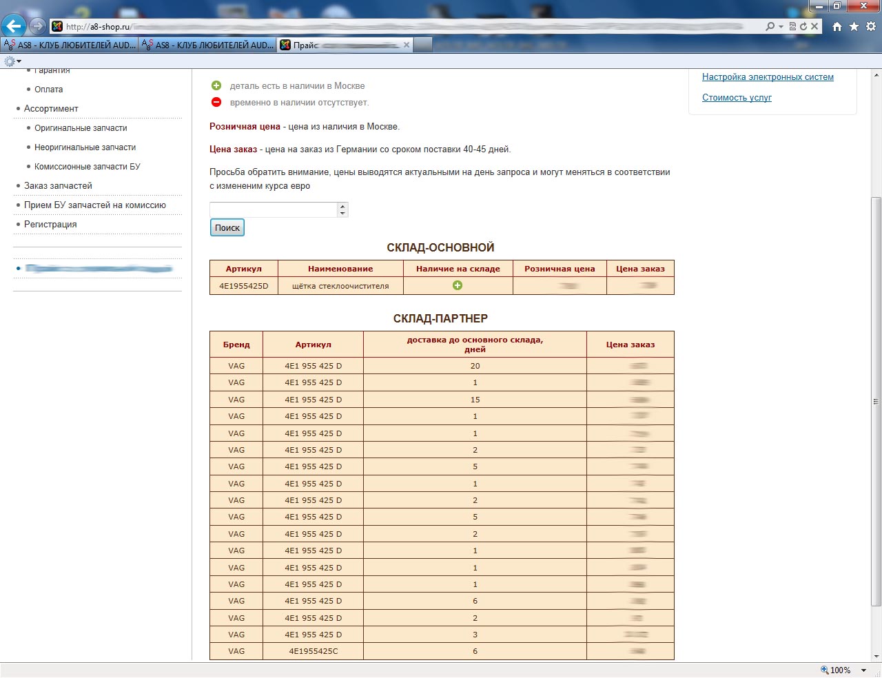882x678 pixels.
Task: Click the browser Forward arrow button
Action: click(37, 26)
